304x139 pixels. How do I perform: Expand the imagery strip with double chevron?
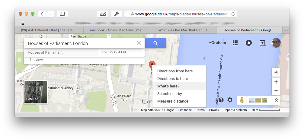276,100
